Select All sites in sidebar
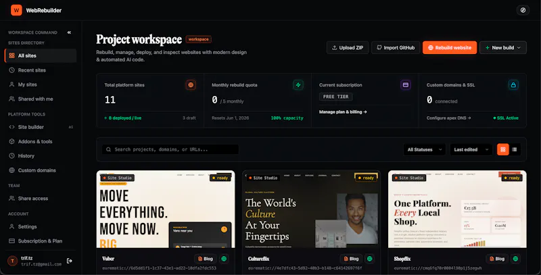Image resolution: width=541 pixels, height=275 pixels. [x=41, y=55]
